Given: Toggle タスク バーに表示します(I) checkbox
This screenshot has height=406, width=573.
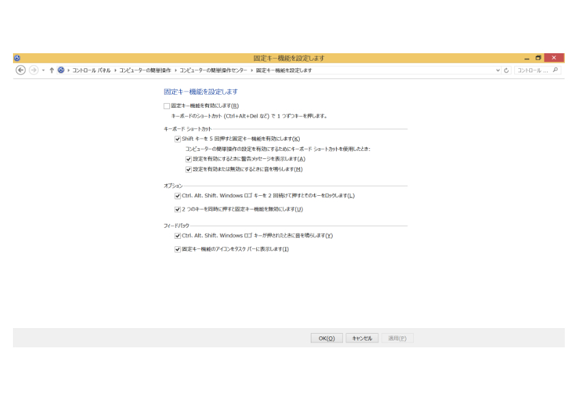Looking at the screenshot, I should coord(178,249).
